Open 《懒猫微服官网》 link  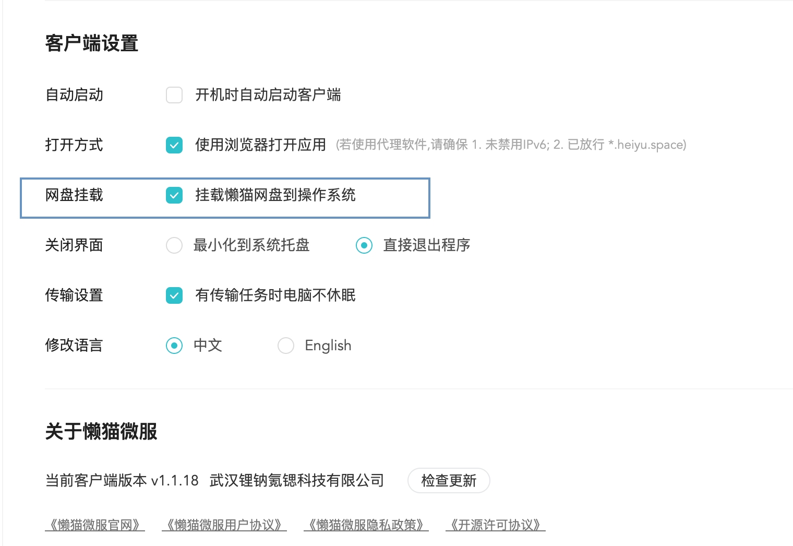click(x=95, y=525)
